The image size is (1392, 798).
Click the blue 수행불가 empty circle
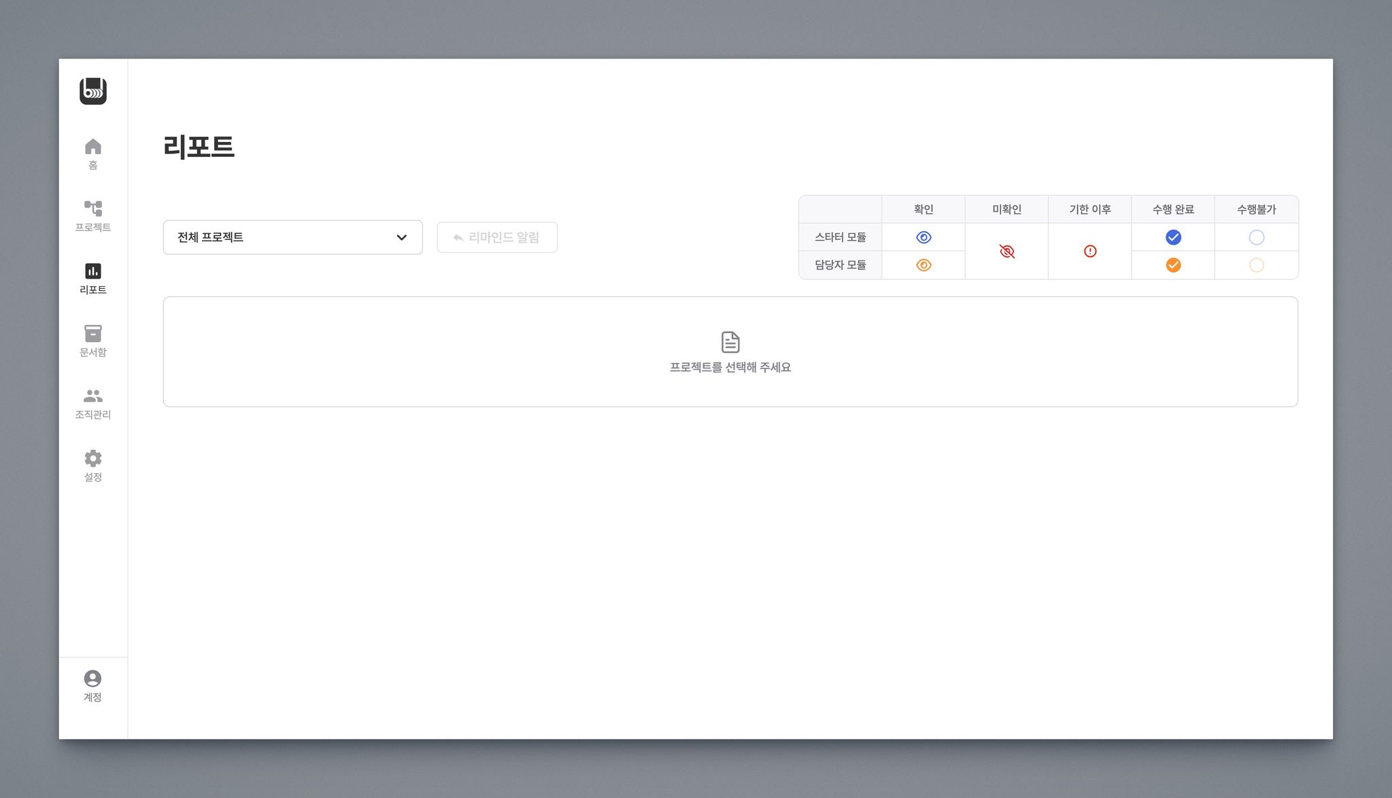1257,237
